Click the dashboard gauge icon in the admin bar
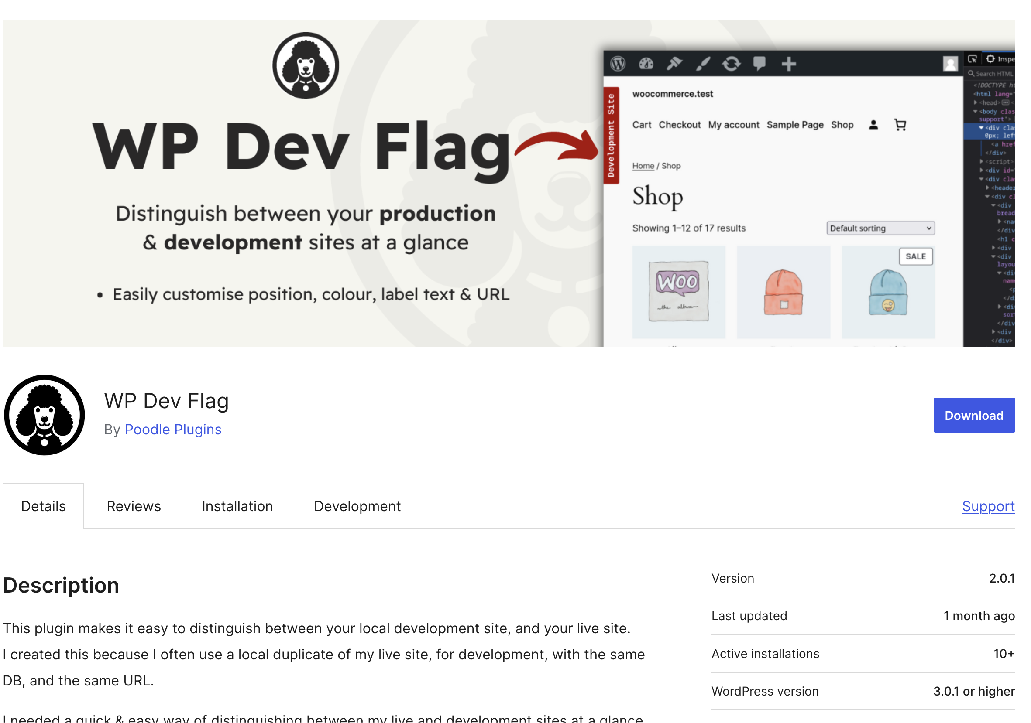The height and width of the screenshot is (723, 1031). [x=646, y=64]
